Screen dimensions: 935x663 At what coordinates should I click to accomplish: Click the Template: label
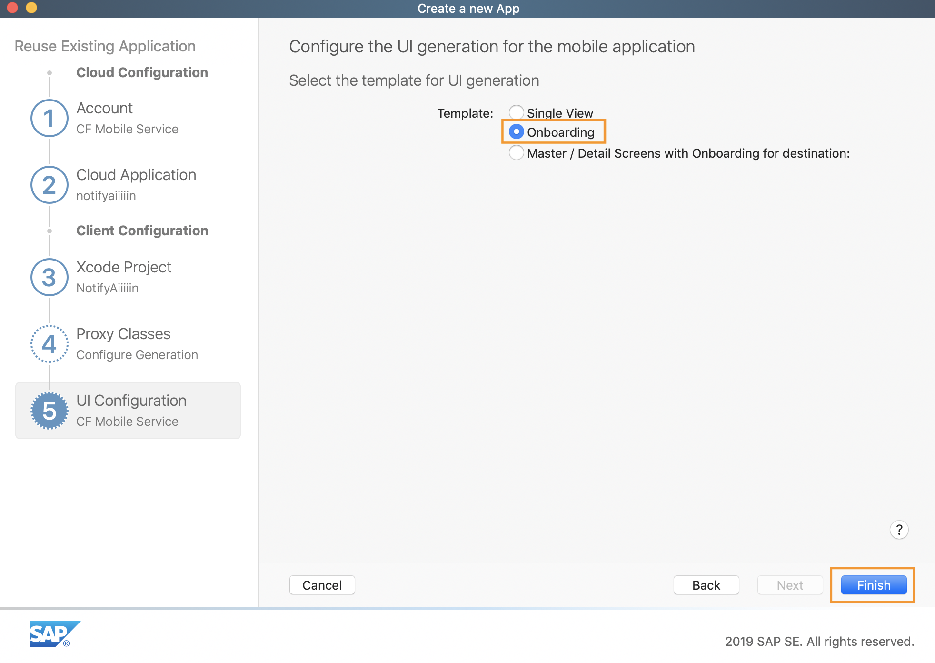tap(465, 113)
